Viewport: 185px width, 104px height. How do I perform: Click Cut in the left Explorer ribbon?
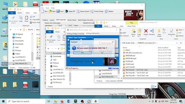[32, 16]
